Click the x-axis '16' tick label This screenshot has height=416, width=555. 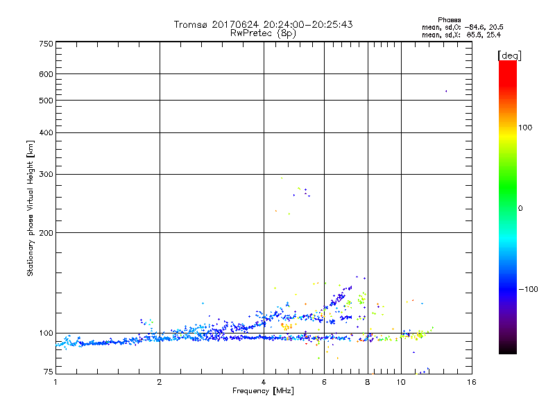pos(472,382)
